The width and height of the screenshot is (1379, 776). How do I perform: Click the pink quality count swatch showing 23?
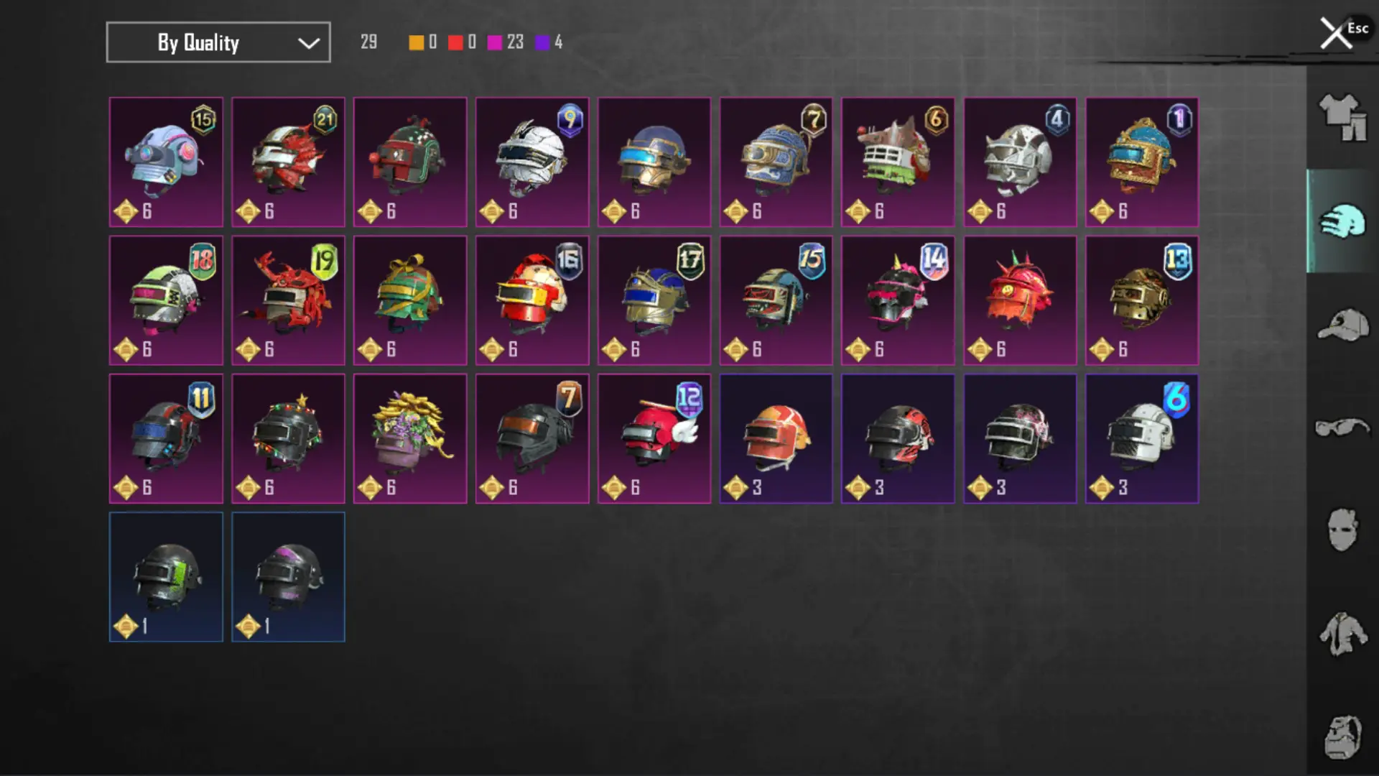pyautogui.click(x=495, y=42)
